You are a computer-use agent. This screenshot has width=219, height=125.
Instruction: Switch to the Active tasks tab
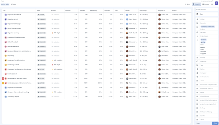click(5, 4)
